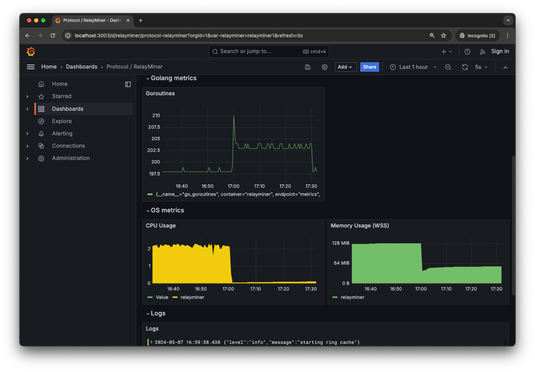
Task: Expand the Alerting sidebar section
Action: click(x=27, y=134)
